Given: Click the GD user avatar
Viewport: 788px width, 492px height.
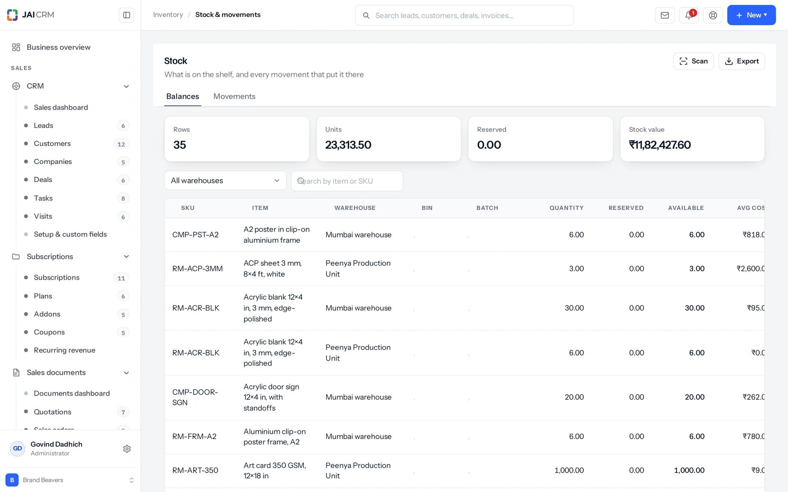Looking at the screenshot, I should (x=18, y=449).
